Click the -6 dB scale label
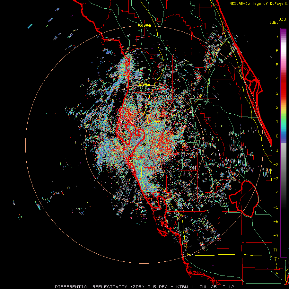Viewport: 289px width, 289px height. pos(276,222)
